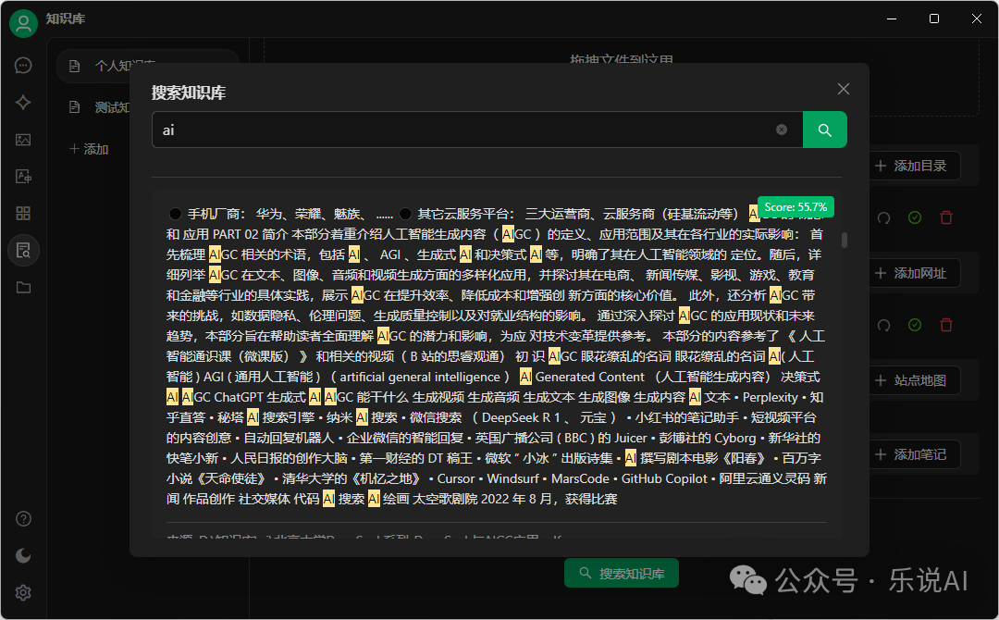Viewport: 999px width, 620px height.
Task: Click 'Perplexity' in the search result
Action: [x=770, y=397]
